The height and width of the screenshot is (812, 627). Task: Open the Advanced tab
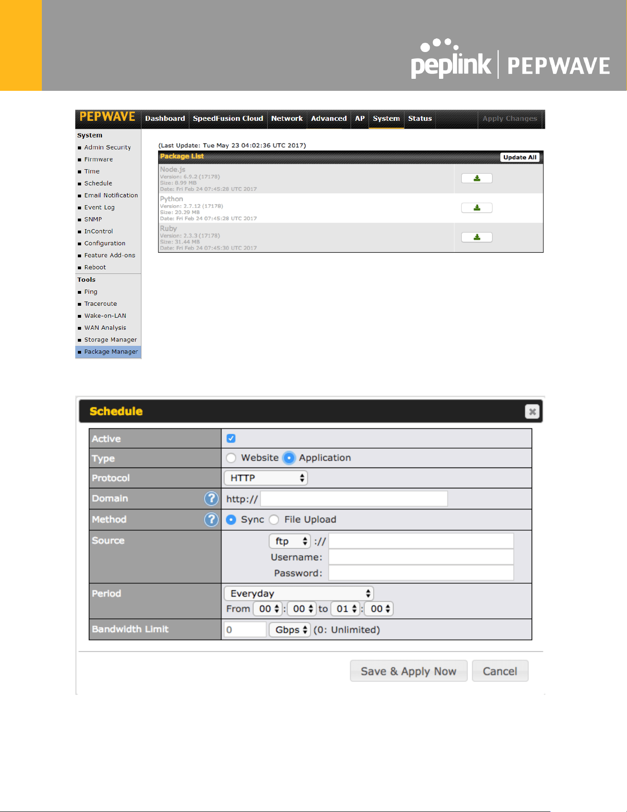(x=329, y=119)
